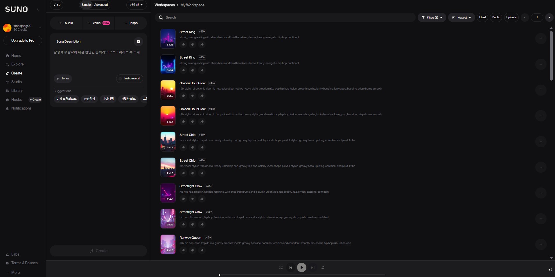Click the Upgrade to Pro button
Screen dimensions: 555x277
pos(23,41)
